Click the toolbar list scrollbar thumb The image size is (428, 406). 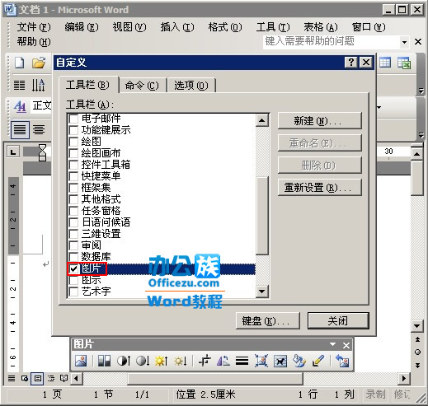click(262, 217)
